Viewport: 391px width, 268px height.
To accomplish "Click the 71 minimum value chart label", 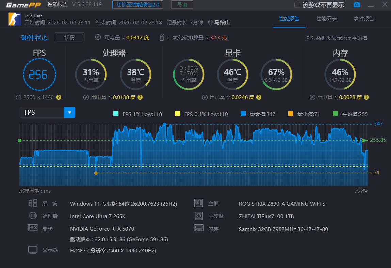I will (377, 173).
